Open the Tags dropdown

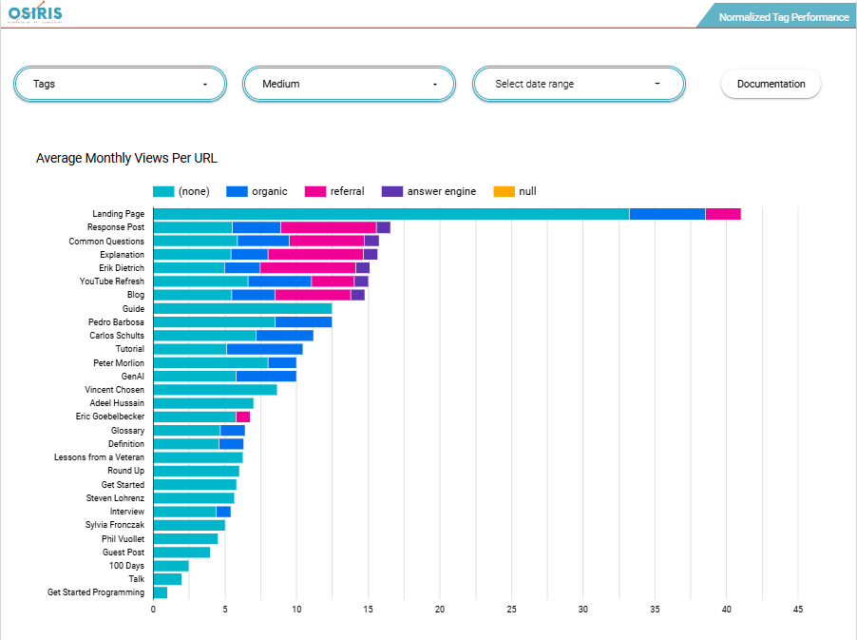[x=120, y=84]
